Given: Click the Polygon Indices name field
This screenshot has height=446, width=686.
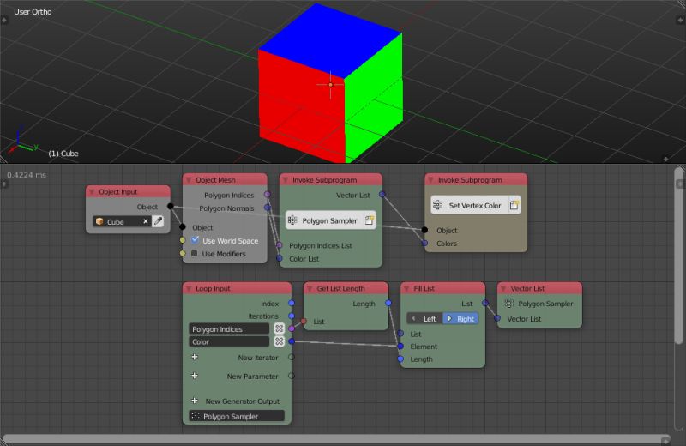Looking at the screenshot, I should click(229, 328).
